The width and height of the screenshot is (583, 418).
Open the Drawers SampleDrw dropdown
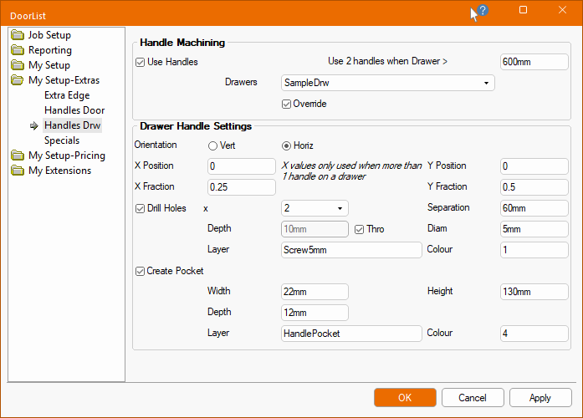coord(388,83)
